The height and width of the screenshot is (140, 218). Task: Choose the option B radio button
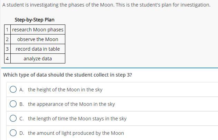click(x=13, y=104)
